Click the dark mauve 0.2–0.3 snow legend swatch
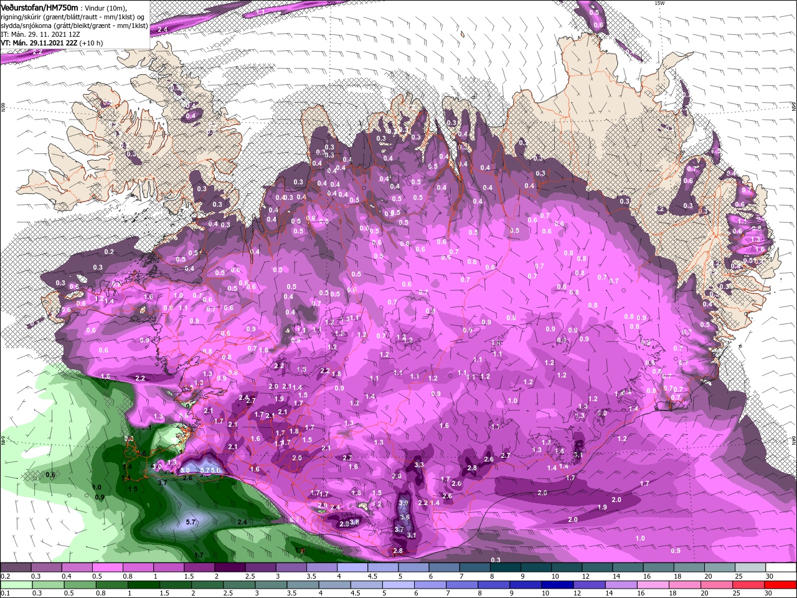 16,567
